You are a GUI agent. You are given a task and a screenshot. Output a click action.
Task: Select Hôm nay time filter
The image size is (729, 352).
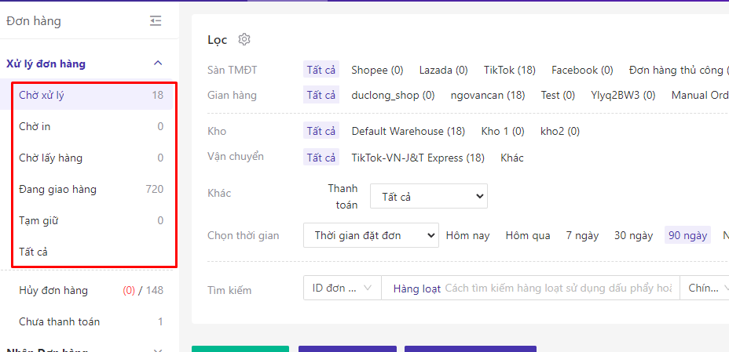(x=467, y=236)
